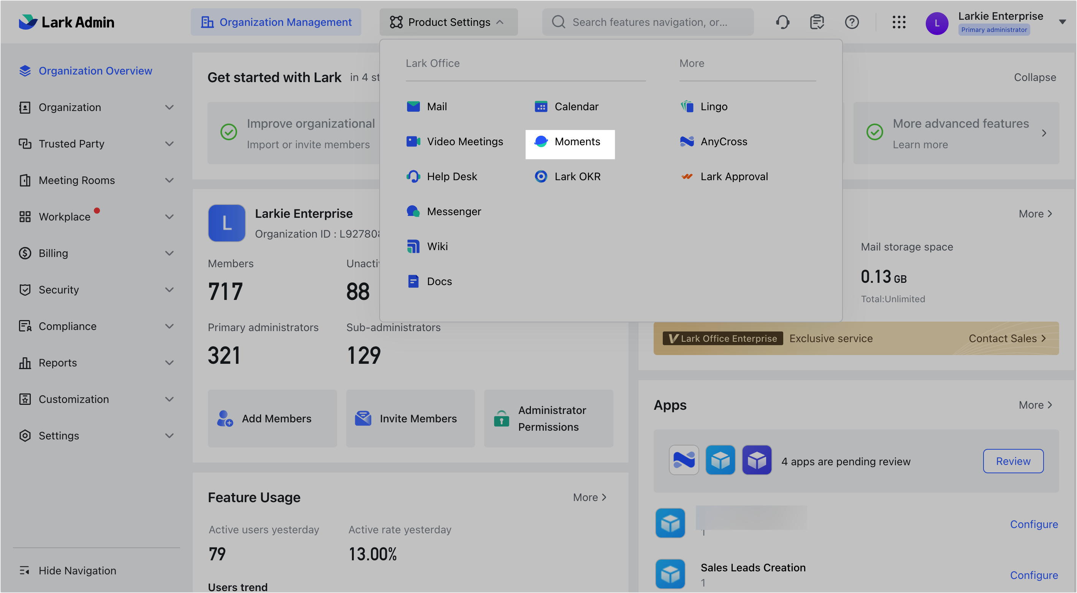Open Mail in Product Settings menu
This screenshot has height=593, width=1077.
pyautogui.click(x=426, y=107)
